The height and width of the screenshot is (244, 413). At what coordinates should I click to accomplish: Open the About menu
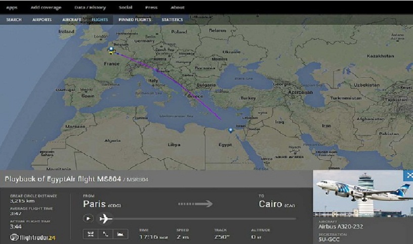[177, 8]
